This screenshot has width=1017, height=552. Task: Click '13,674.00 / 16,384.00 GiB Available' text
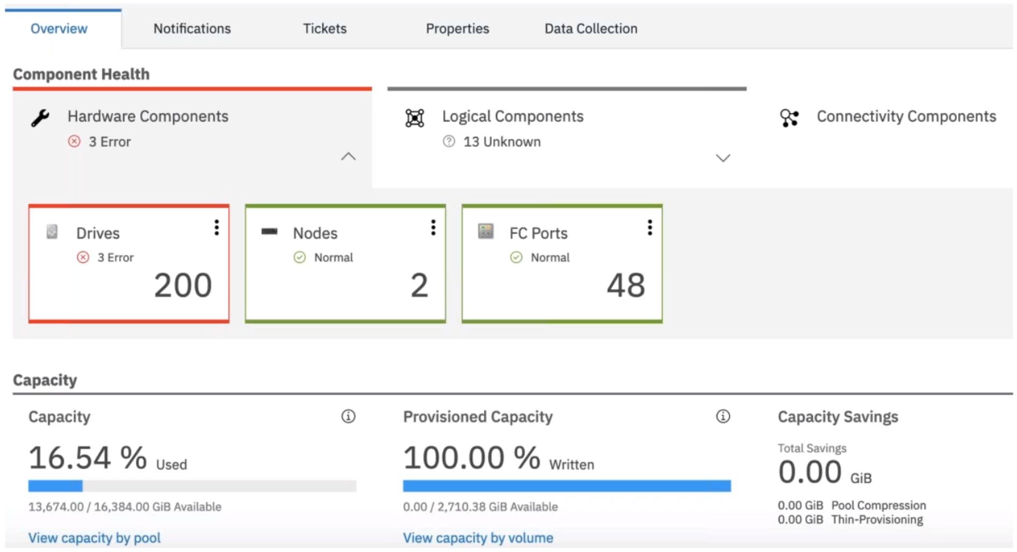[x=125, y=507]
